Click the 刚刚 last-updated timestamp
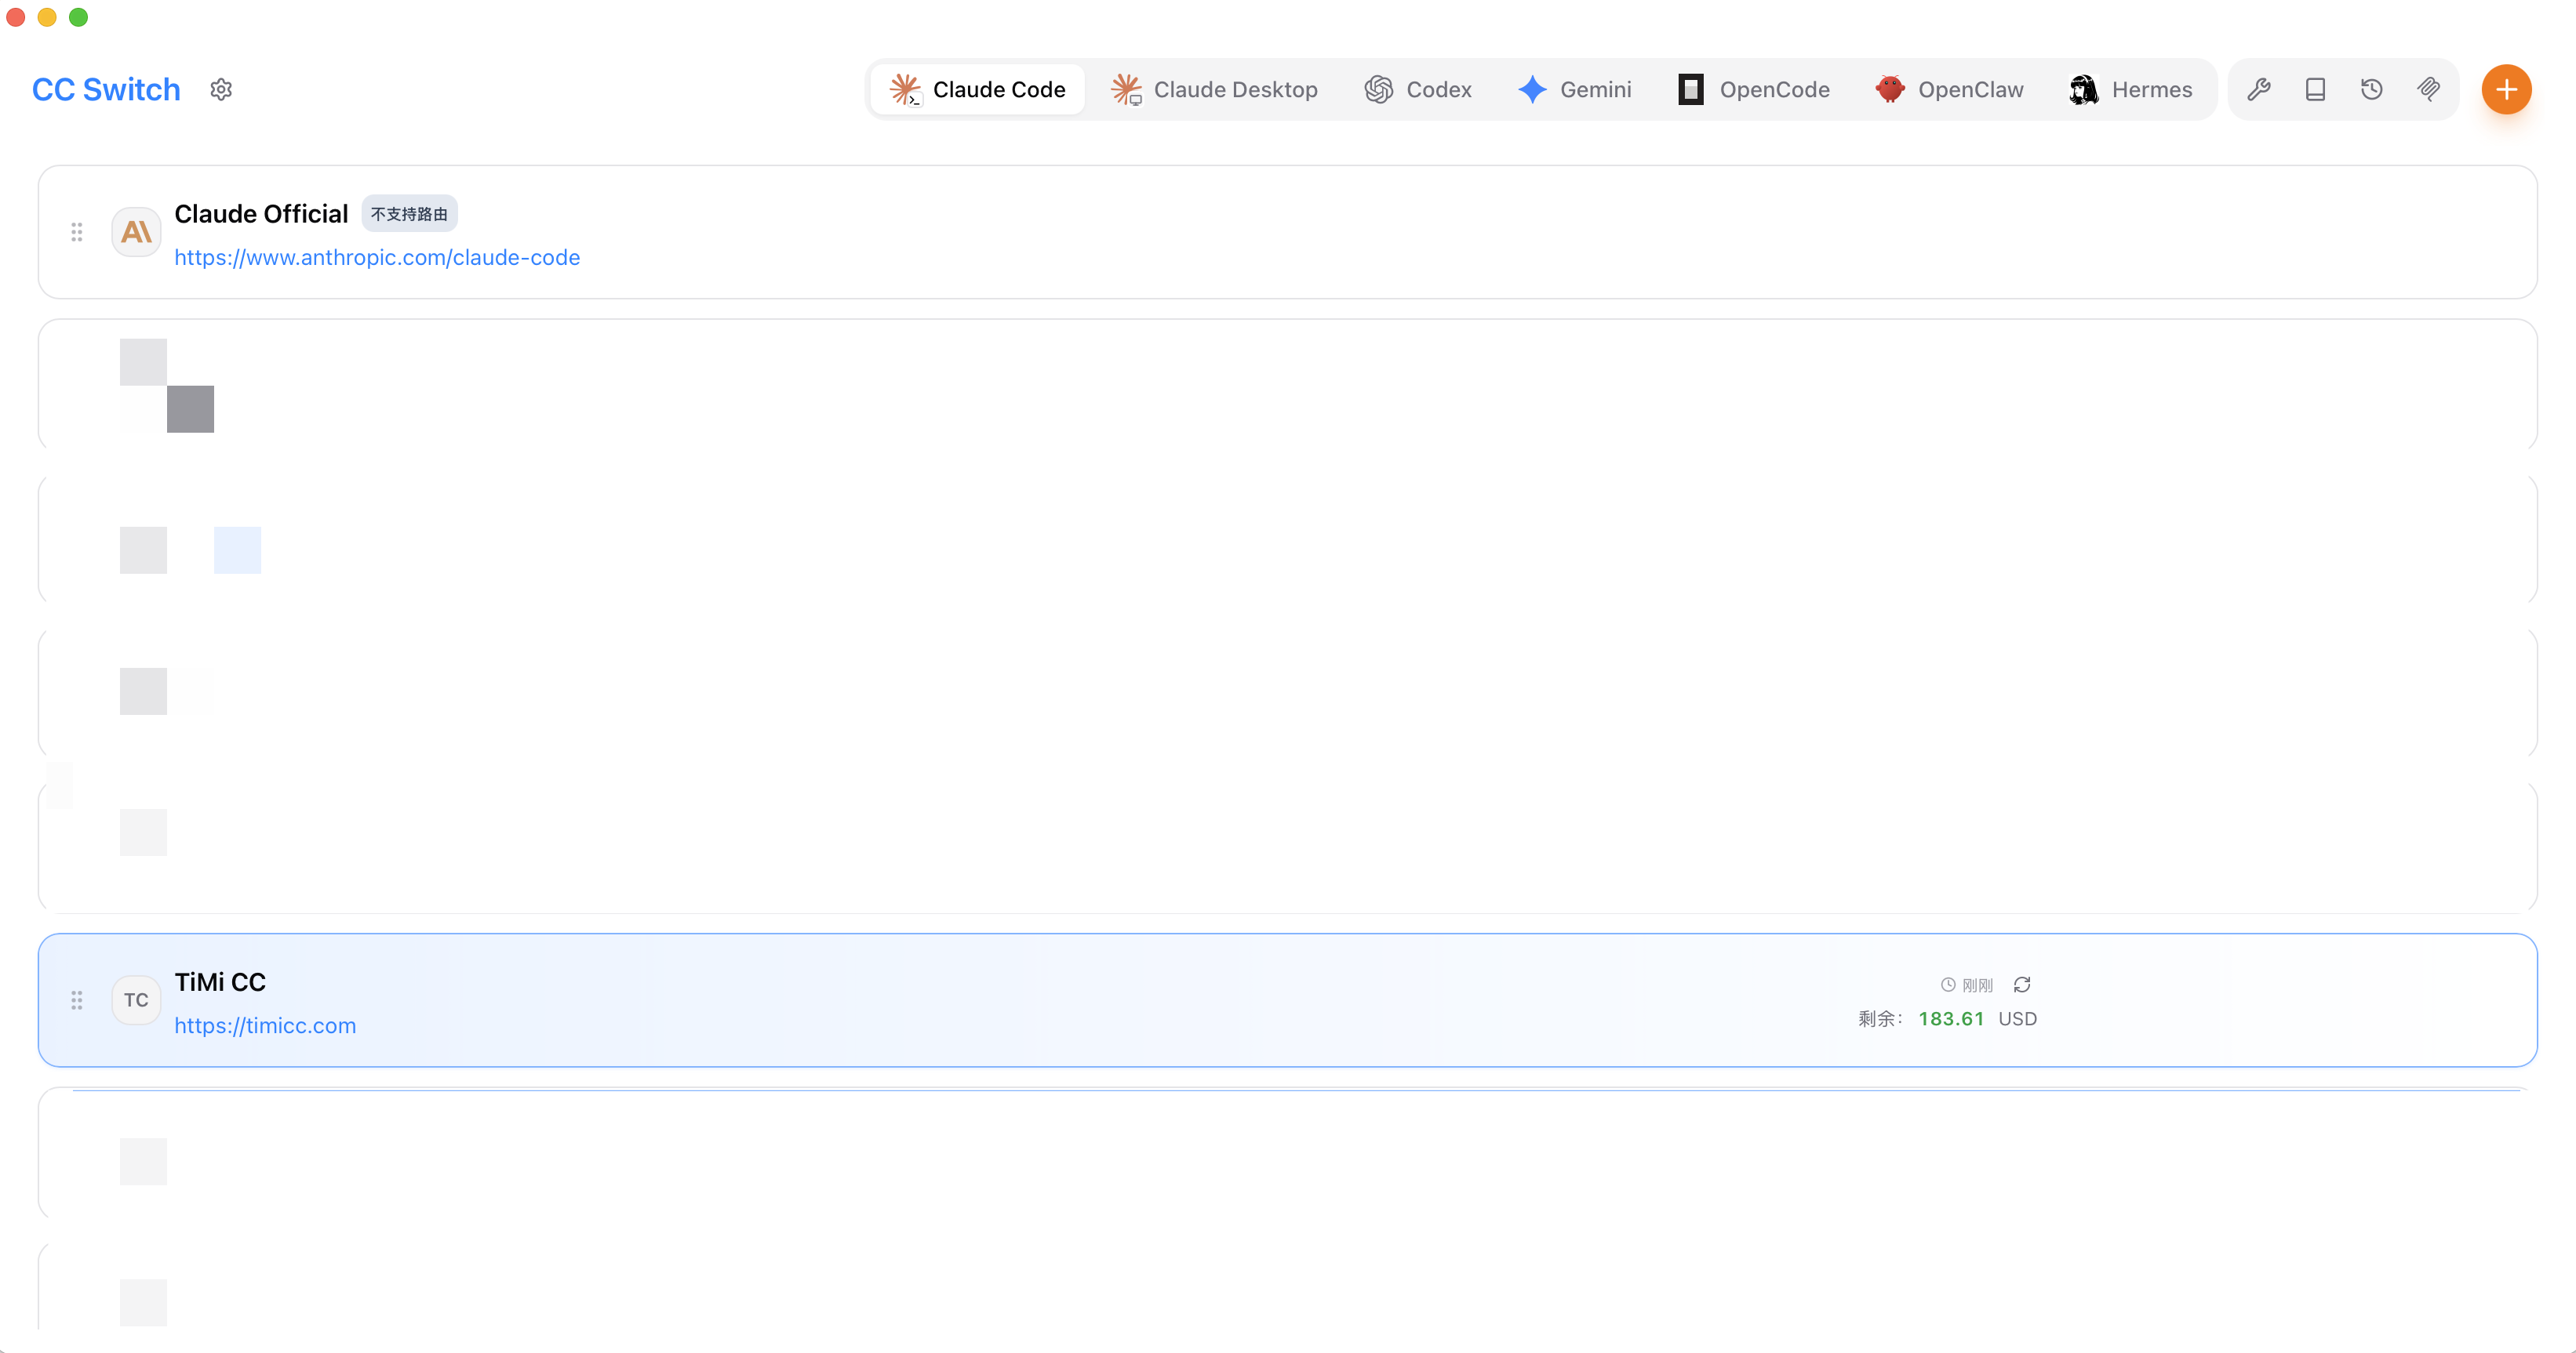Screen dimensions: 2576x1353 1977,985
